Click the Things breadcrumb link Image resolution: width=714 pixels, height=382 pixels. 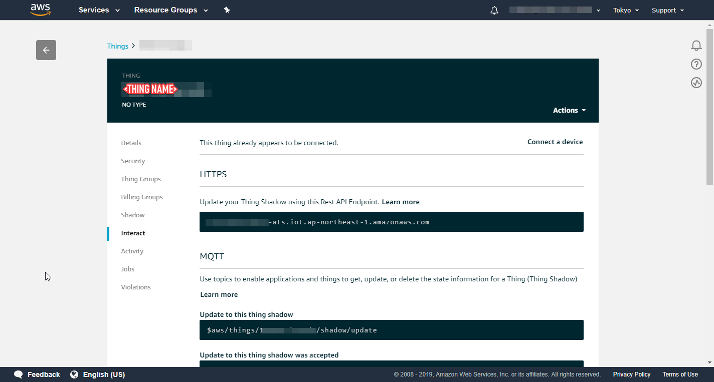click(117, 46)
